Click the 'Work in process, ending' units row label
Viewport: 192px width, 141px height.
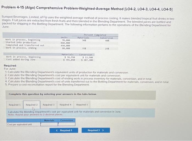[x=21, y=48]
